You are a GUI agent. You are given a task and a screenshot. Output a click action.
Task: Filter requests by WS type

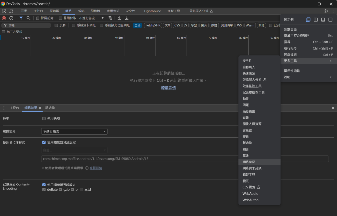pos(239,25)
